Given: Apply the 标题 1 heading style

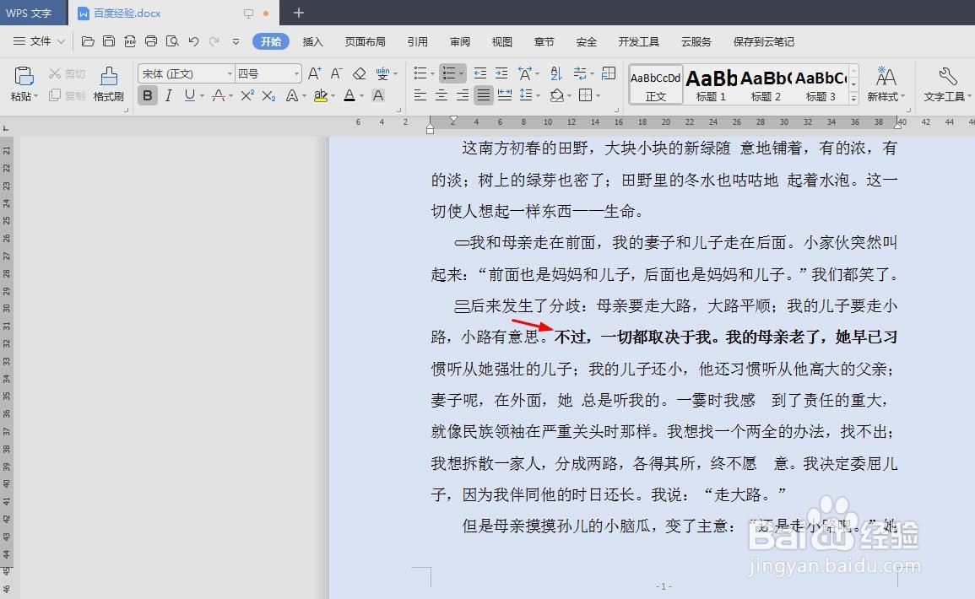Looking at the screenshot, I should [x=711, y=84].
